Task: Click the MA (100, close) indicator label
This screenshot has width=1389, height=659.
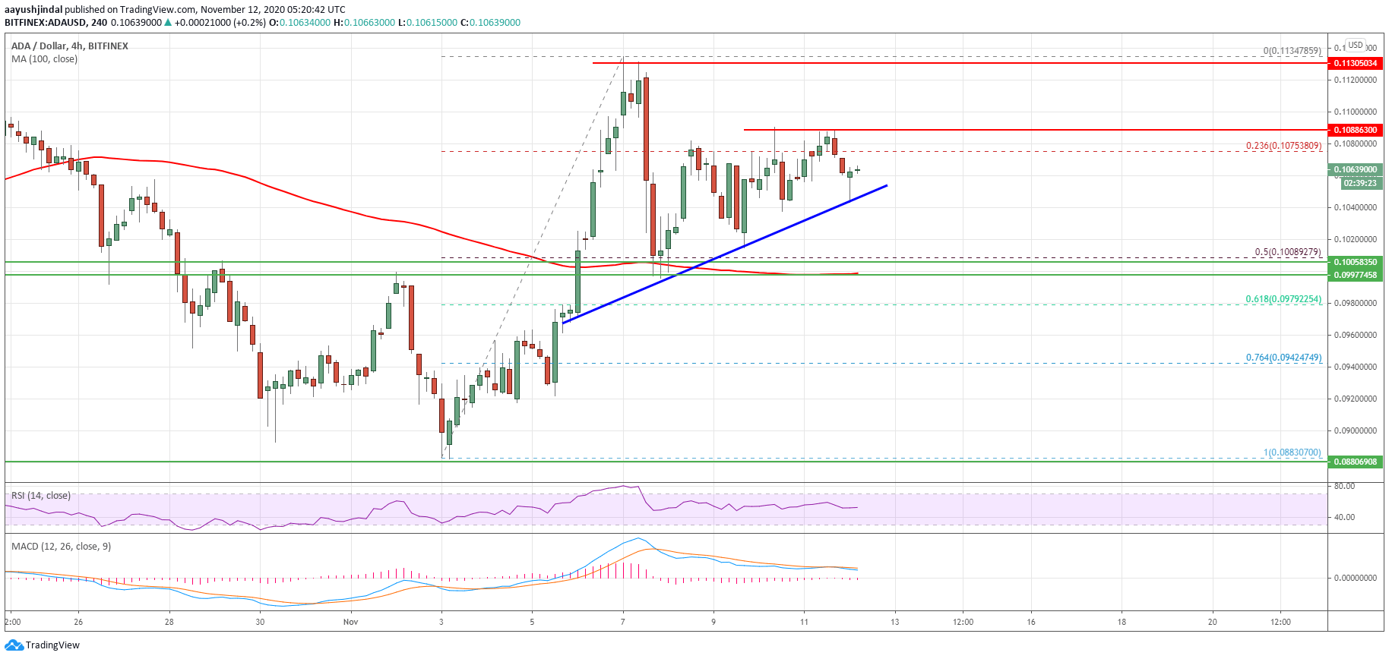Action: coord(44,59)
